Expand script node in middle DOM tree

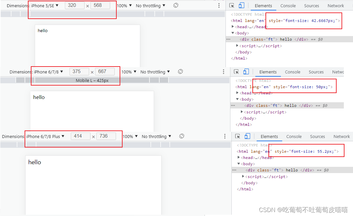pyautogui.click(x=242, y=112)
